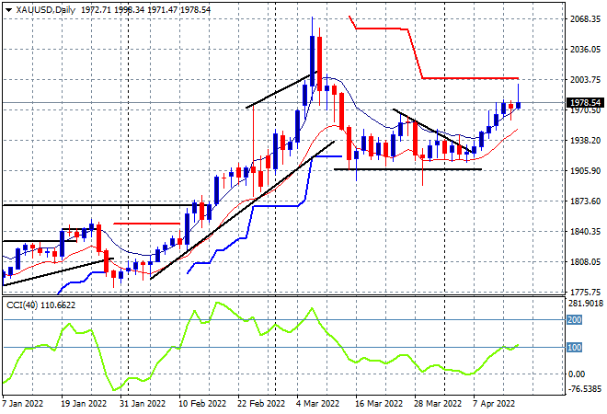Click the 7 Apr 2022 date label
Image resolution: width=607 pixels, height=414 pixels.
pyautogui.click(x=495, y=404)
